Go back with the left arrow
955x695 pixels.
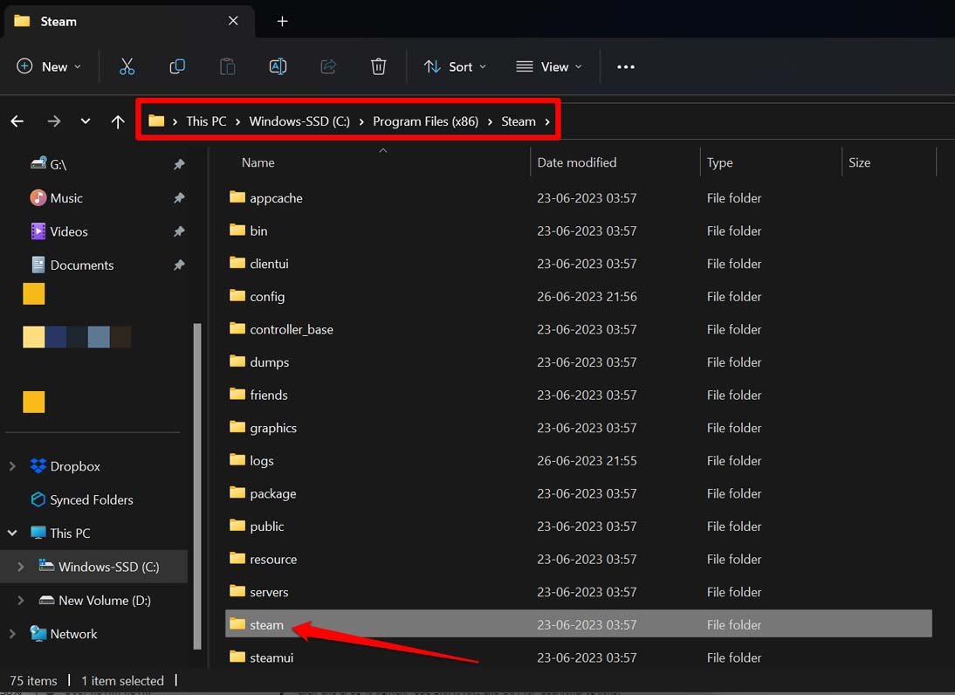click(x=17, y=121)
